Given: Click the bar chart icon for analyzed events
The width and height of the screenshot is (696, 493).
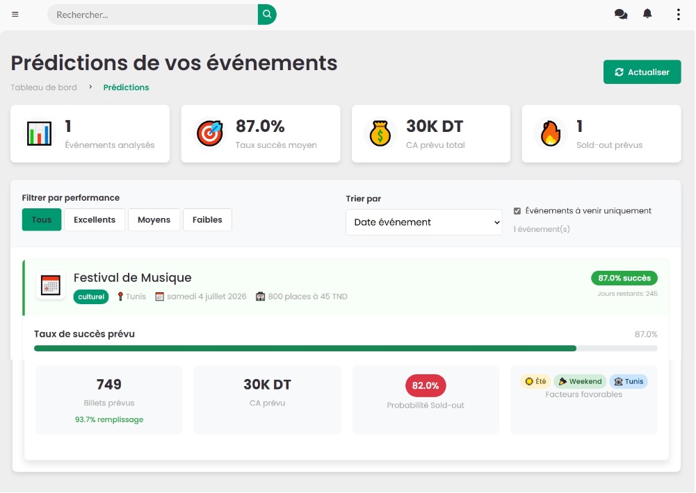Looking at the screenshot, I should pyautogui.click(x=39, y=133).
